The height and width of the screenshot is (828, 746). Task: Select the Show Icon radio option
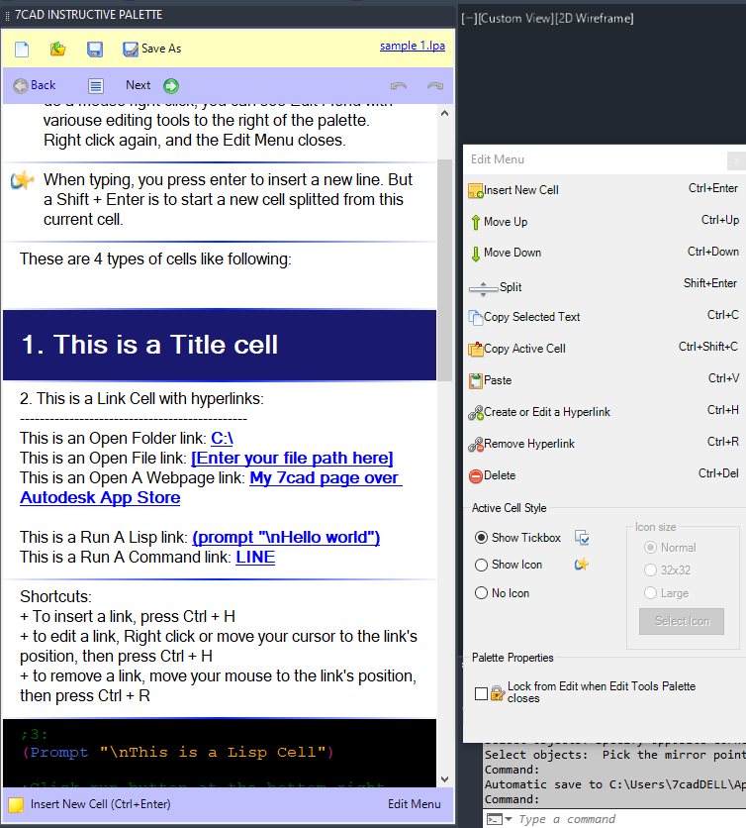pos(482,565)
